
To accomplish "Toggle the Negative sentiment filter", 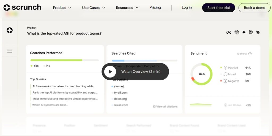I will (x=226, y=81).
